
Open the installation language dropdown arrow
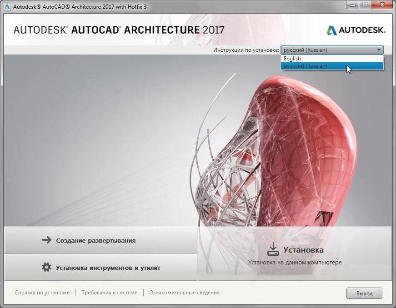pos(379,50)
